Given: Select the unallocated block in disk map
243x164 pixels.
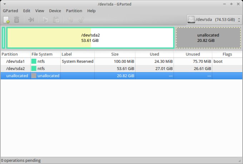Looking at the screenshot, I should click(208, 38).
